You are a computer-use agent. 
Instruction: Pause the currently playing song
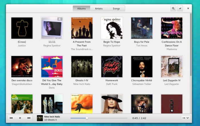[x=20, y=118]
